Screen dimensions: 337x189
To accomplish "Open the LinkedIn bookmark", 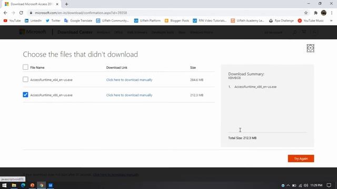I will pyautogui.click(x=33, y=20).
